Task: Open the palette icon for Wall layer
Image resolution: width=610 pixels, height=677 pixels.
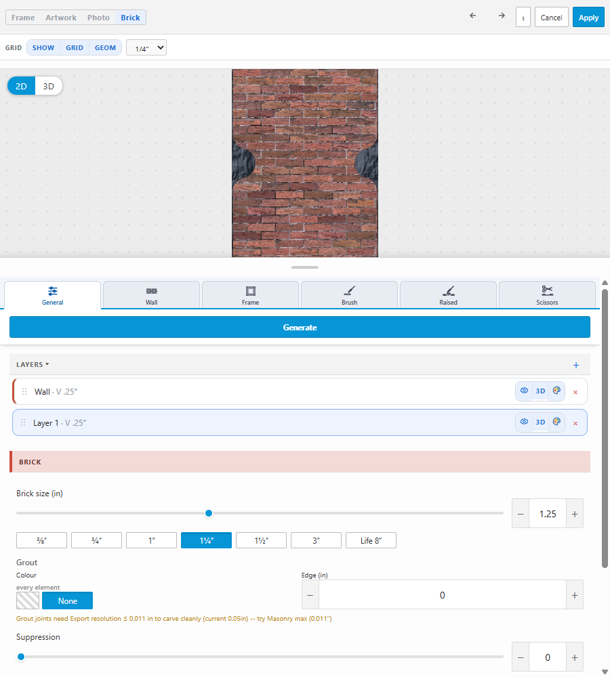Action: 557,391
